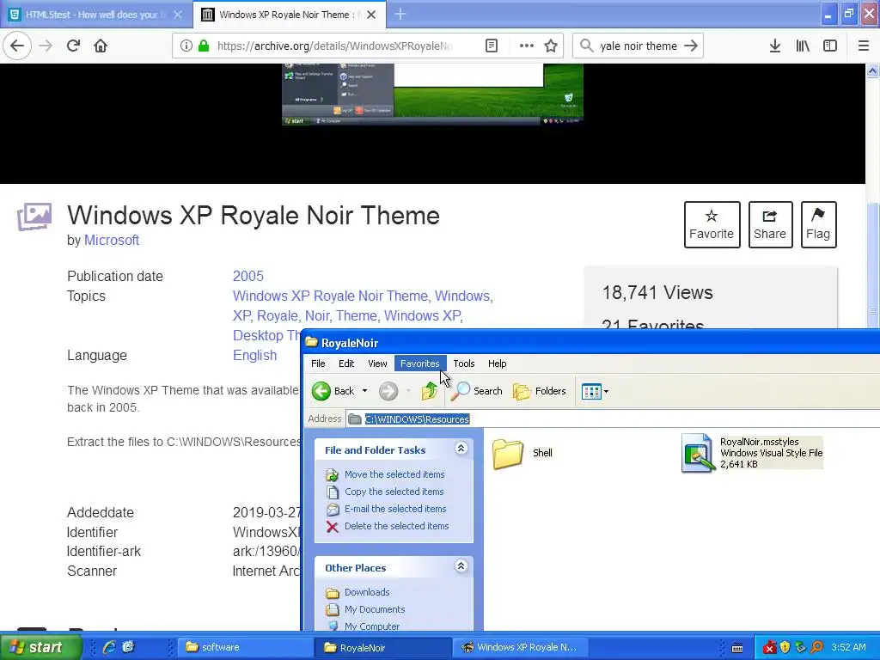
Task: Open Firefox library icon
Action: (803, 46)
